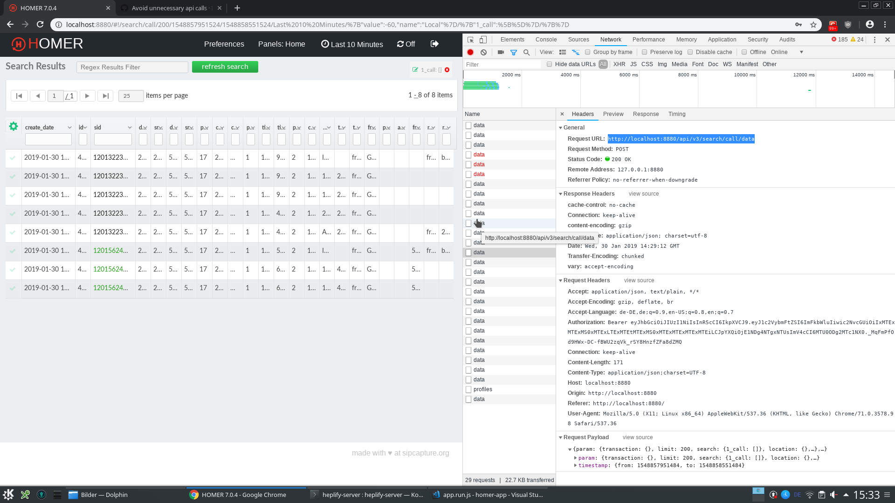Click view source next to Request Headers
Screen dimensions: 895x503
click(x=639, y=280)
